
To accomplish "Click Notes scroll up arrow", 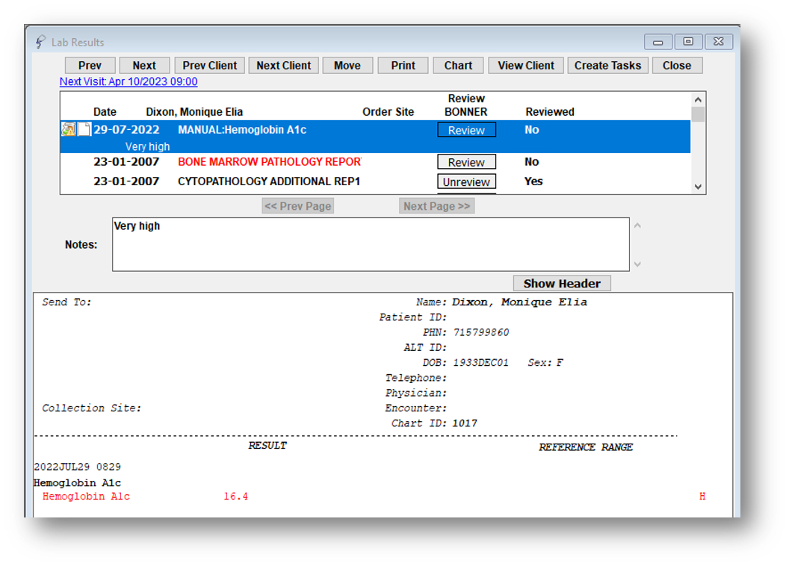I will click(x=637, y=226).
